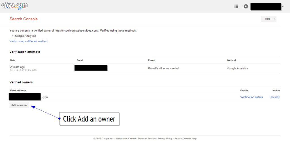
Task: Click the Unverify link
Action: click(274, 97)
